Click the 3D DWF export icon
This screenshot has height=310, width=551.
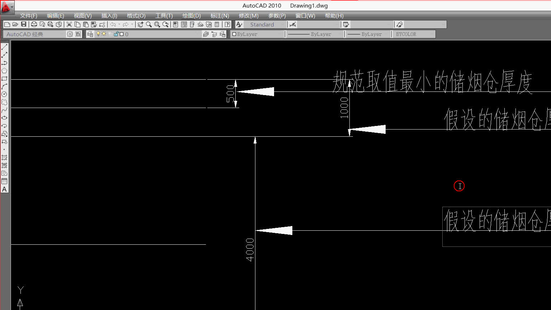(x=59, y=24)
